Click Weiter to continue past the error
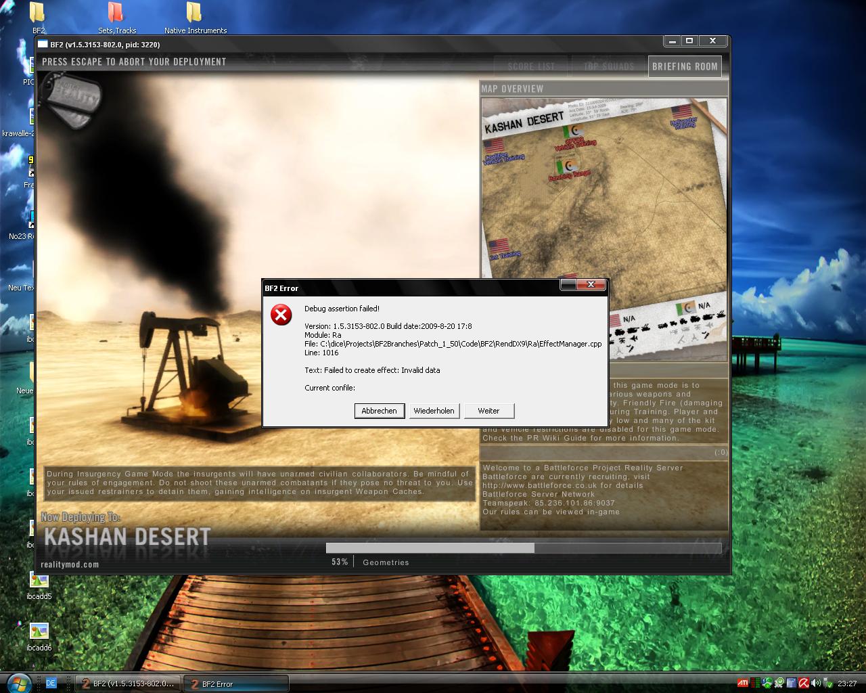The width and height of the screenshot is (866, 693). (x=488, y=411)
